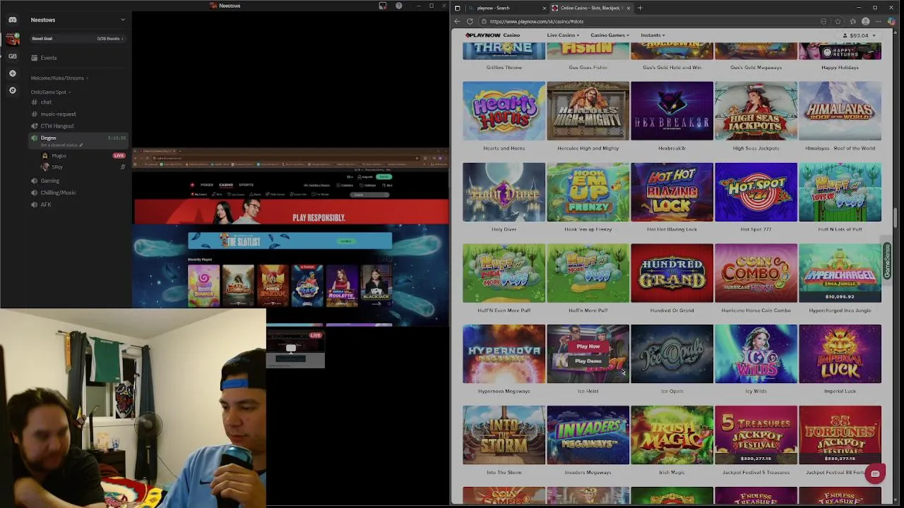The image size is (904, 508).
Task: Open Discord direct messages home icon
Action: [12, 20]
